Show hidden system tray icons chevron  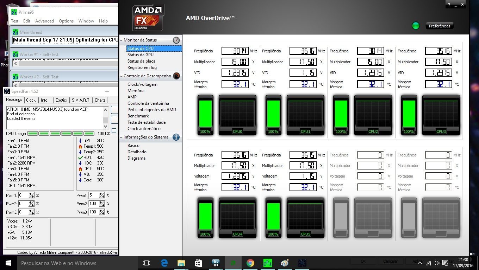point(420,263)
